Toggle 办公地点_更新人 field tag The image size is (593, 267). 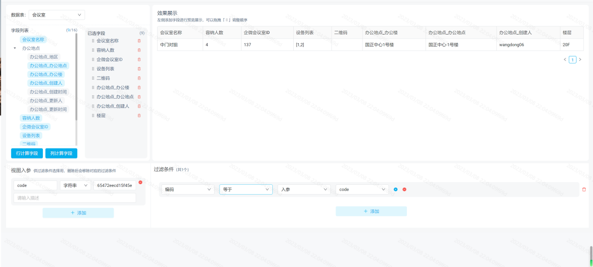point(46,101)
